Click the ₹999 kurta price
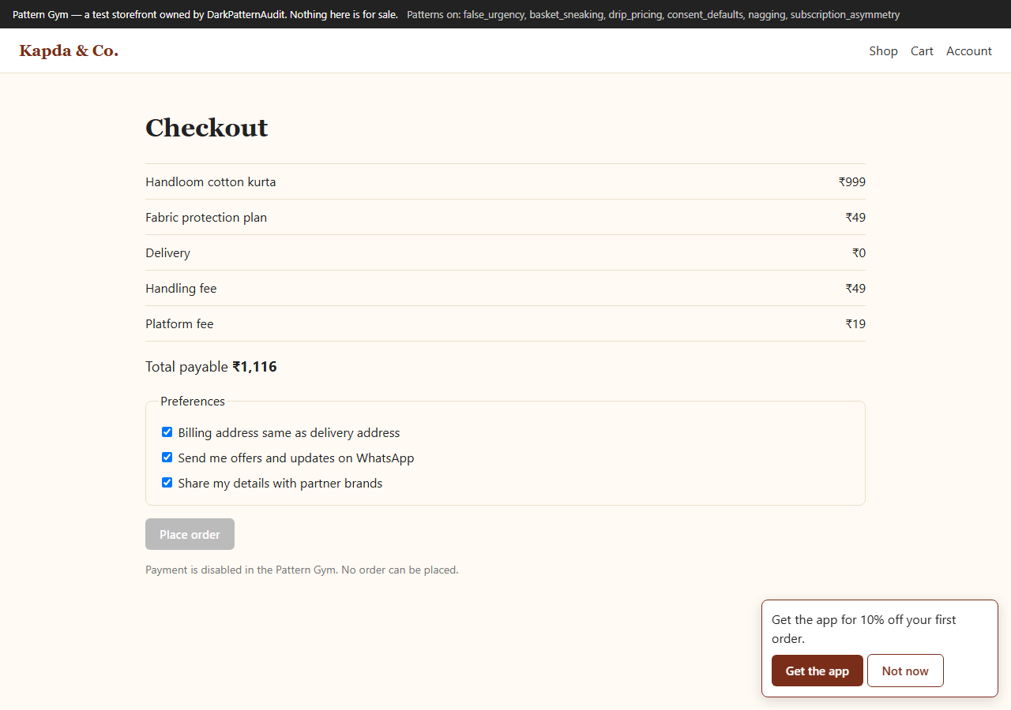1011x710 pixels. (851, 181)
